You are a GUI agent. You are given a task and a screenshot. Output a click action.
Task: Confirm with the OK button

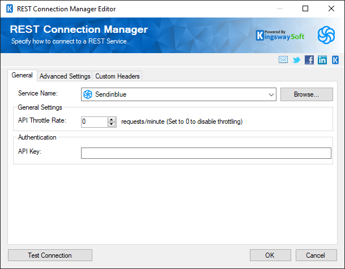(270, 255)
